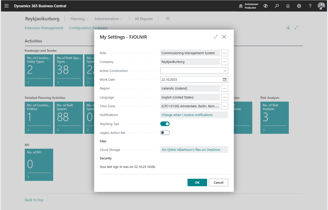This screenshot has width=328, height=210.
Task: Click the user profile avatar
Action: point(321,6)
